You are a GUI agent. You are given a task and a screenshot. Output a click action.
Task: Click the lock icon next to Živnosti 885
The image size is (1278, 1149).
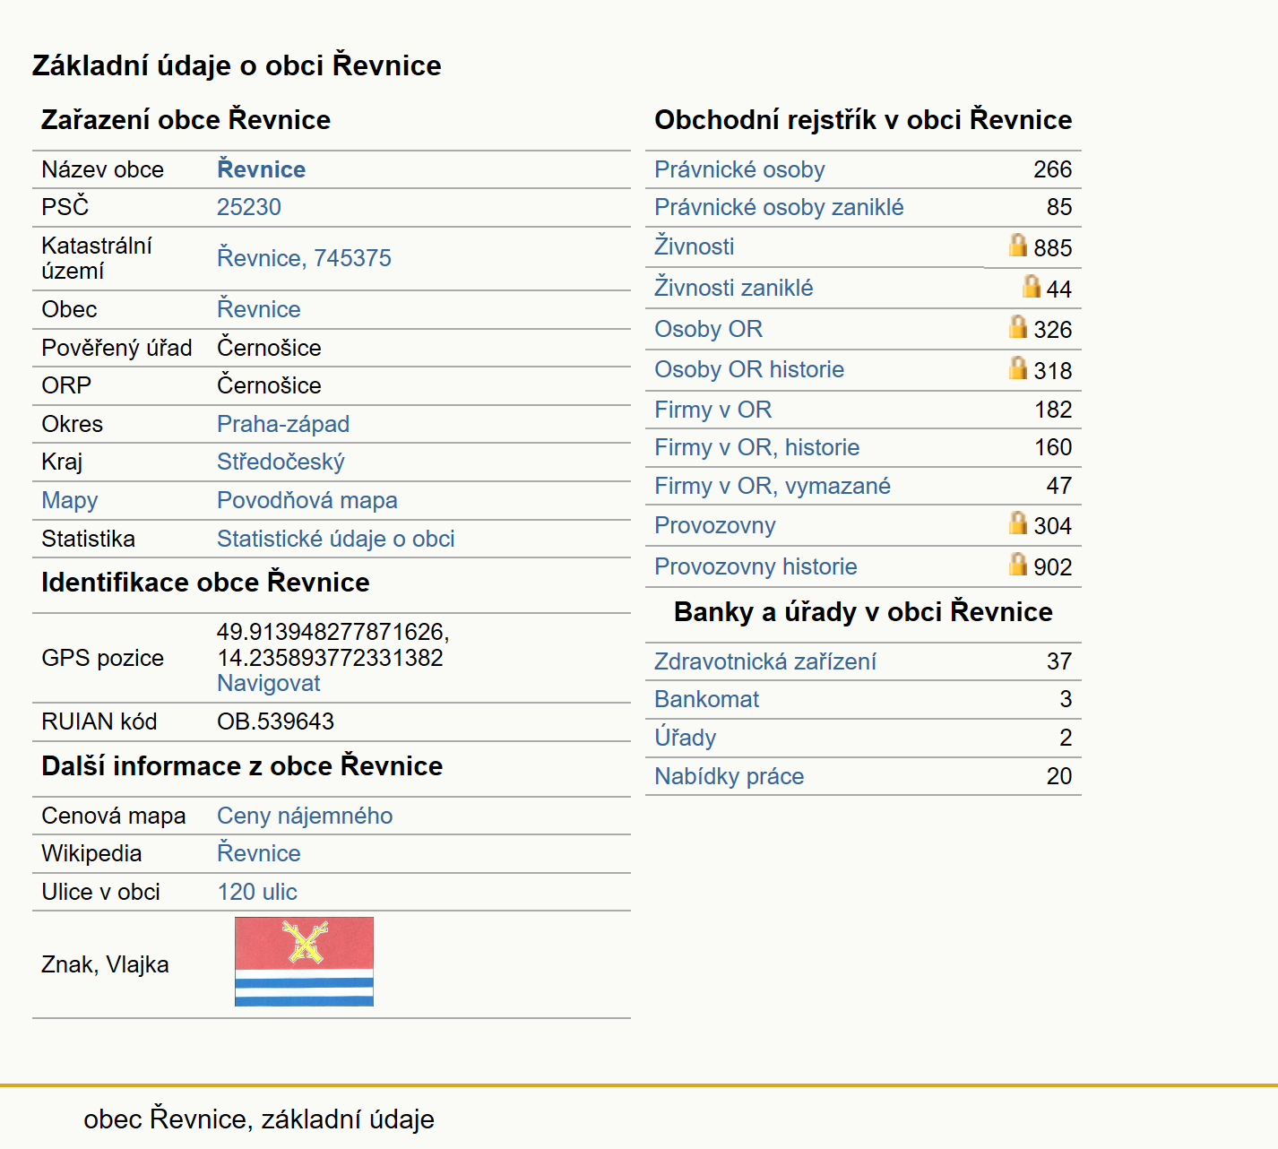point(1017,245)
